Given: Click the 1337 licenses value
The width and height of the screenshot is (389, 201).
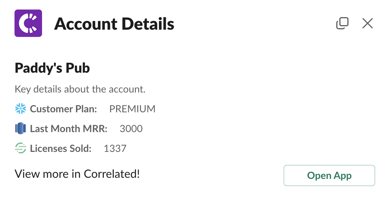Looking at the screenshot, I should click(115, 148).
